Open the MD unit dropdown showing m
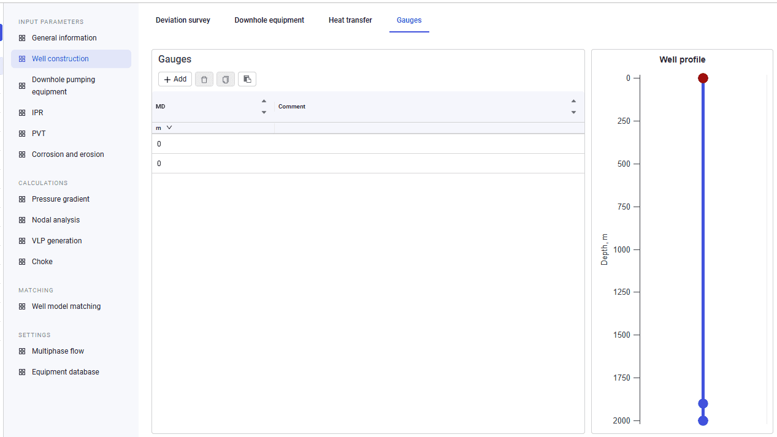 (164, 127)
